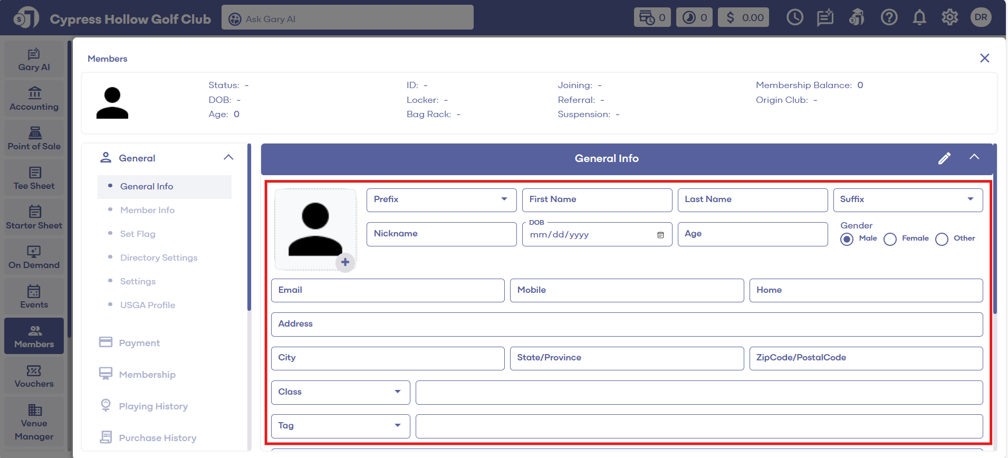Click the pencil edit icon in General Info
The image size is (1008, 458).
tap(944, 158)
